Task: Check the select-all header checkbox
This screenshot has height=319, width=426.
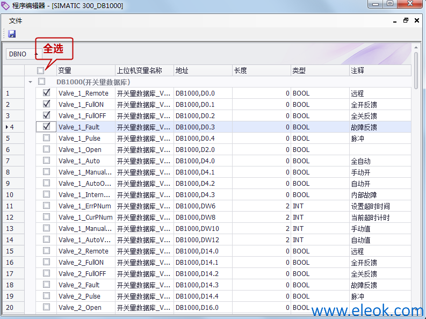Action: (x=40, y=70)
